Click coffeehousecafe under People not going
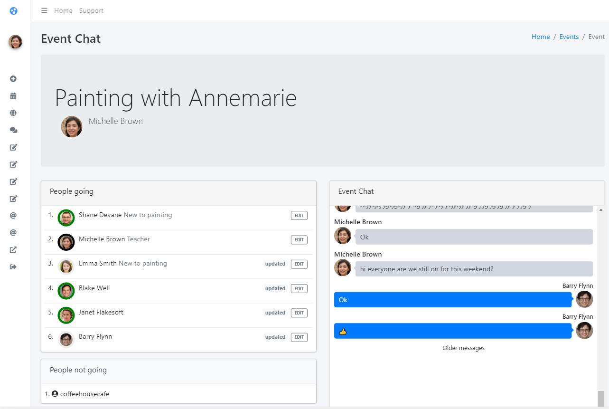 click(84, 394)
